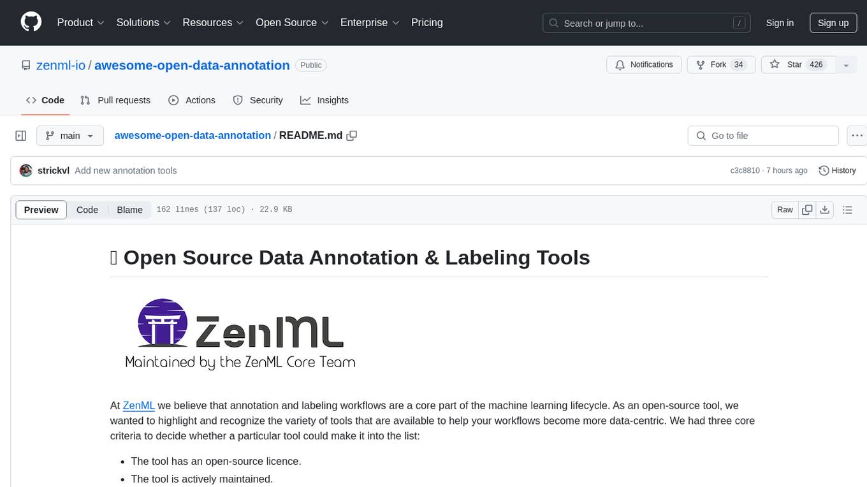The image size is (867, 487).
Task: Open the README outline list
Action: click(847, 210)
